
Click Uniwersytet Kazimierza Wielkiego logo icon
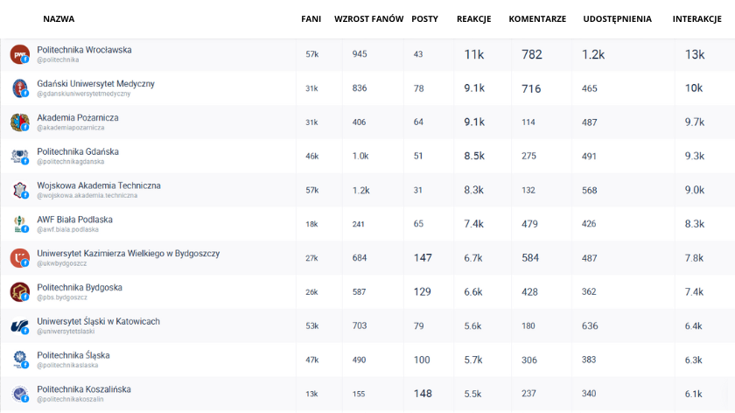click(19, 258)
